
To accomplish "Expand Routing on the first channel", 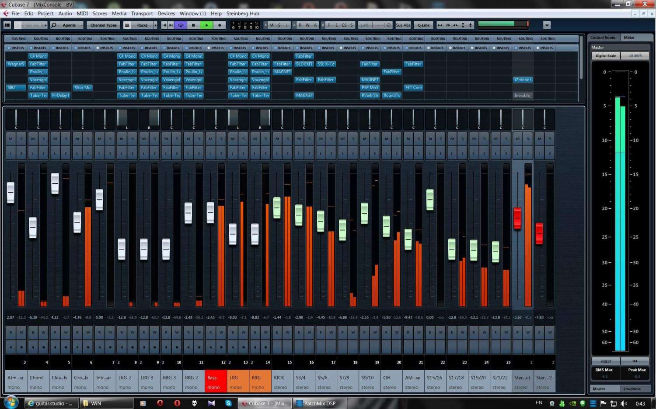I will point(16,39).
